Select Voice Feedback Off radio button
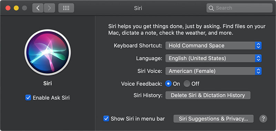276x131 pixels. (x=187, y=84)
